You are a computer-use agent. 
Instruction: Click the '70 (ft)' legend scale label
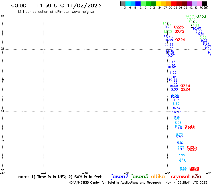point(204,8)
